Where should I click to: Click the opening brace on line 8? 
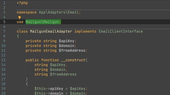coord(18,36)
